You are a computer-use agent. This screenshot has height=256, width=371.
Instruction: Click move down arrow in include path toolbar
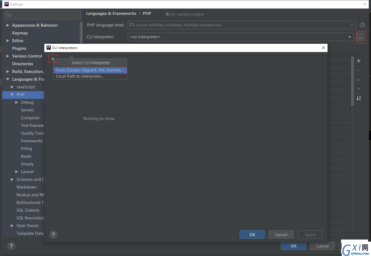(359, 89)
